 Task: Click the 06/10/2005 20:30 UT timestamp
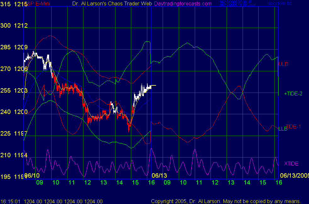236,2
